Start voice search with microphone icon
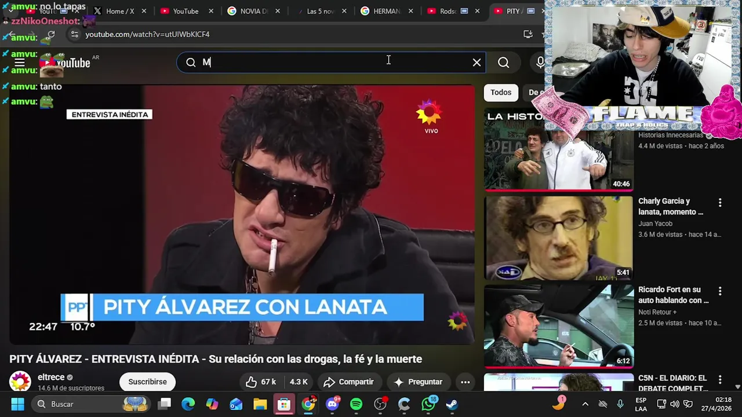Viewport: 742px width, 417px height. [x=540, y=63]
